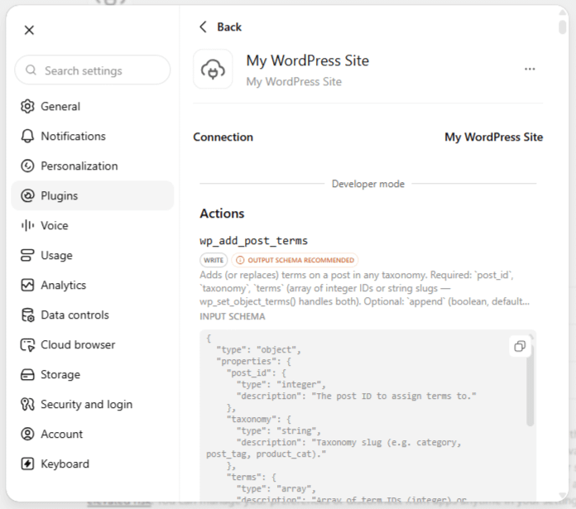The image size is (576, 509).
Task: Click the Personalization icon
Action: [27, 166]
